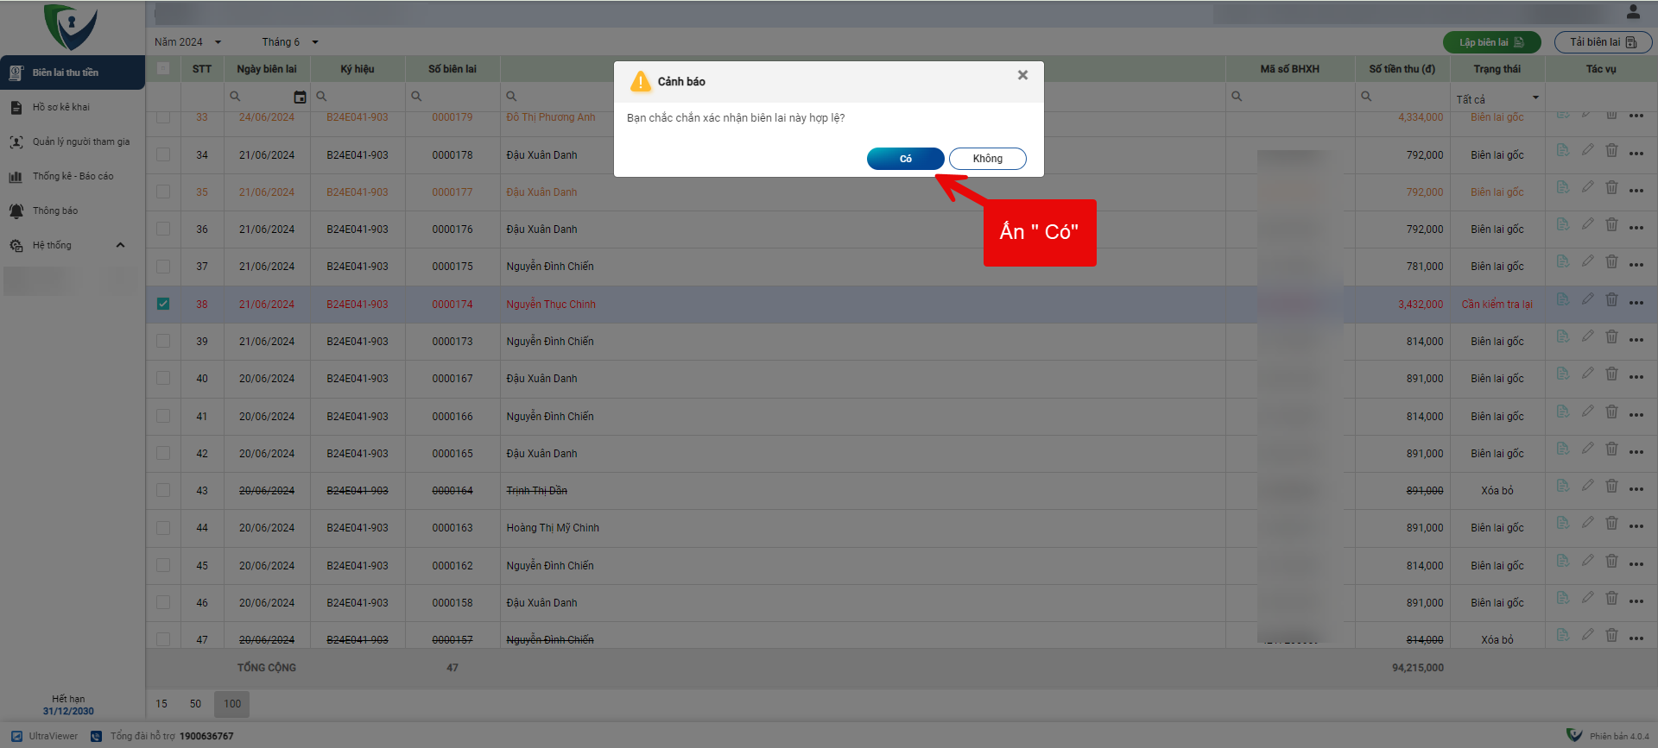
Task: Toggle the select-all header checkbox
Action: [163, 68]
